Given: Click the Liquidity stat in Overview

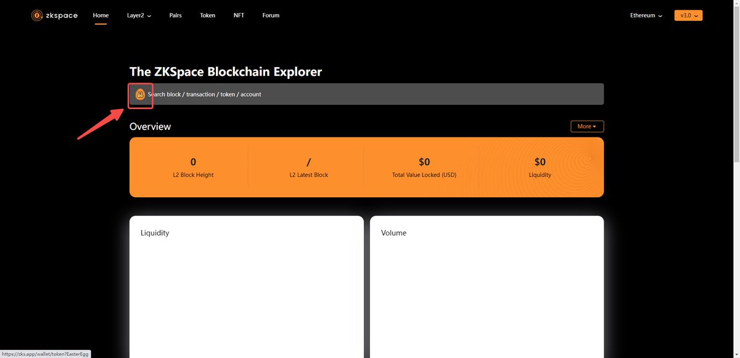Looking at the screenshot, I should click(540, 168).
